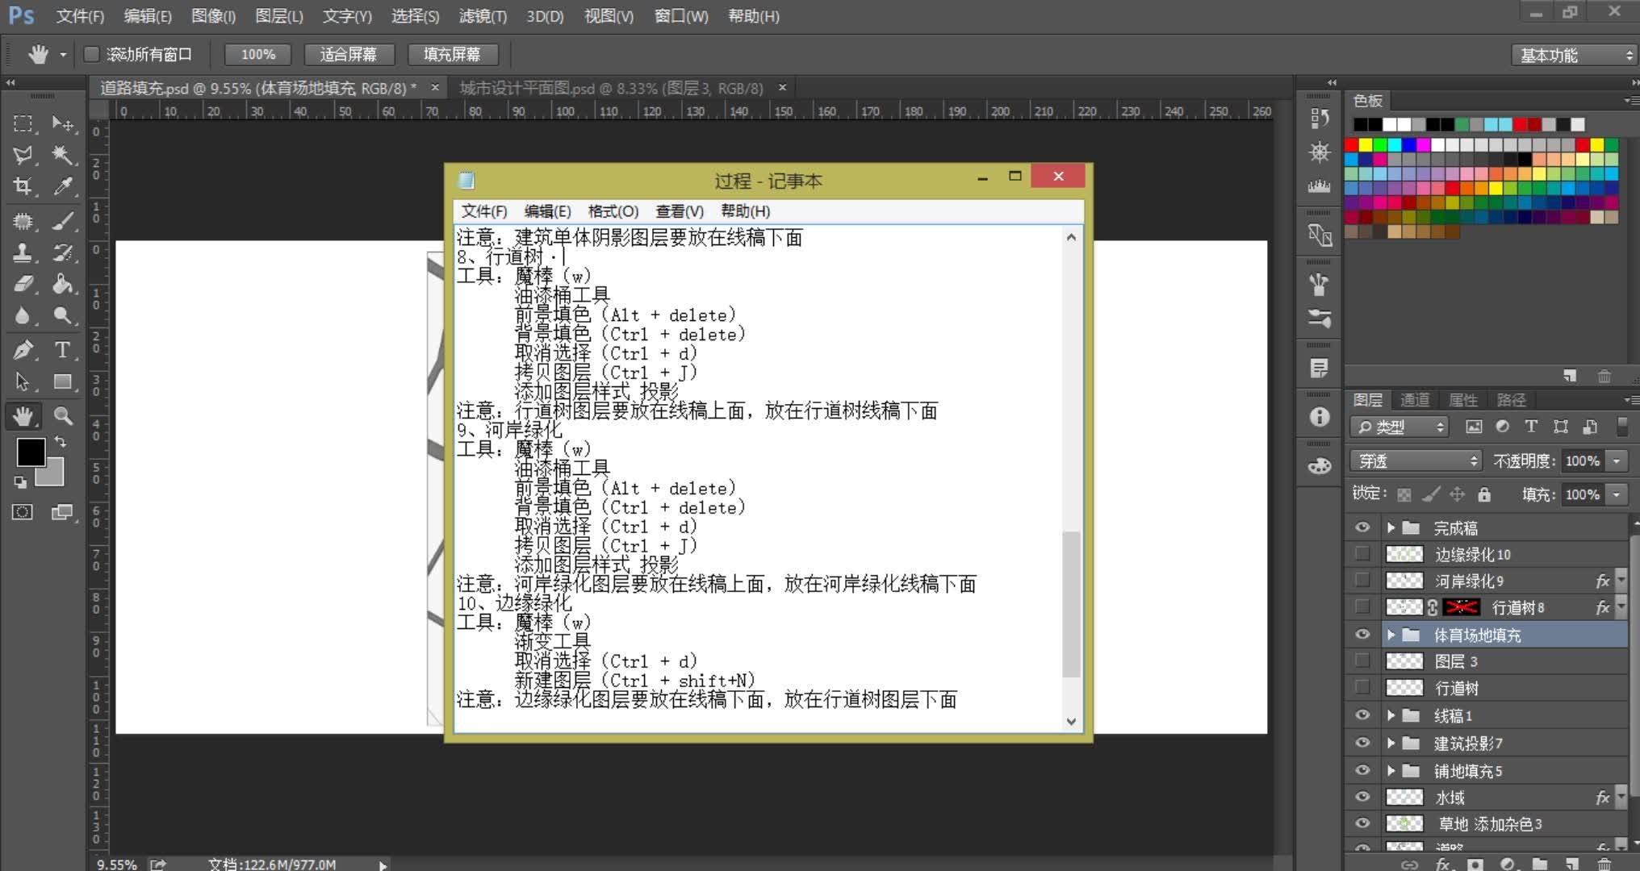Open Photoshop 图层(L) menu
This screenshot has height=871, width=1640.
pyautogui.click(x=279, y=16)
